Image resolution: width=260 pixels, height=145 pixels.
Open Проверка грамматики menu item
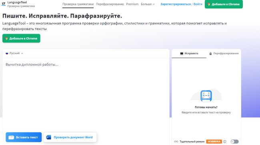pos(78,4)
